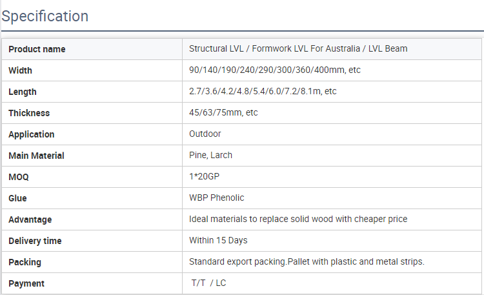The height and width of the screenshot is (295, 484).
Task: Select the Length row label
Action: coord(23,92)
